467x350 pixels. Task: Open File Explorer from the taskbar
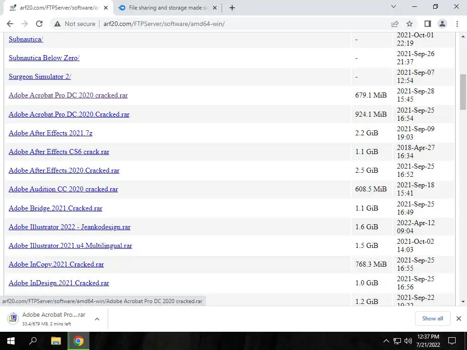click(56, 341)
